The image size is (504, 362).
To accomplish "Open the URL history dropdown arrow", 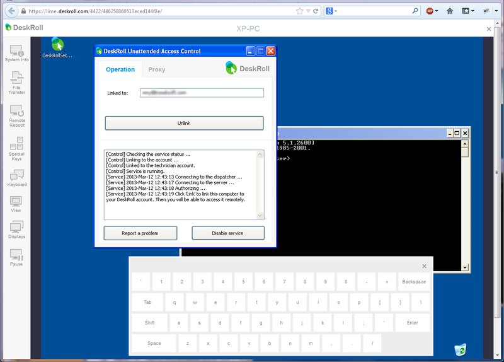I will [x=308, y=11].
